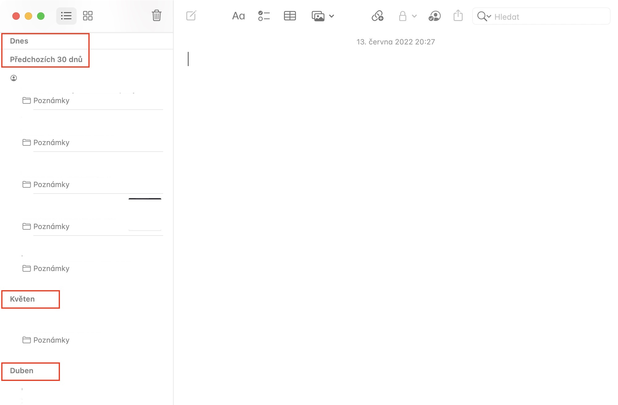Image resolution: width=618 pixels, height=405 pixels.
Task: Insert a table into note
Action: (x=290, y=16)
